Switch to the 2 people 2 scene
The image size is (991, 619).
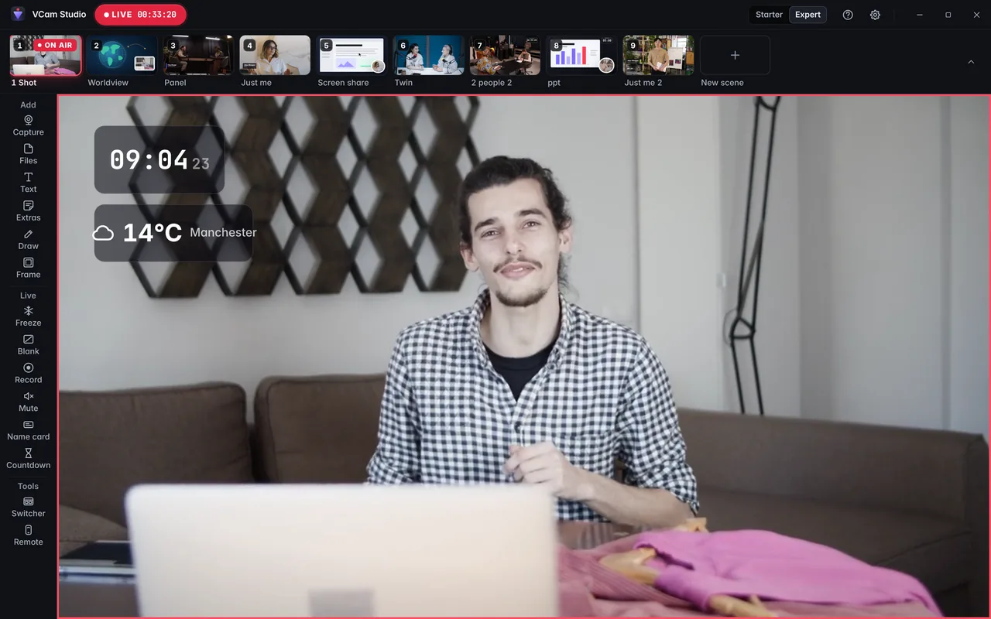pyautogui.click(x=506, y=55)
